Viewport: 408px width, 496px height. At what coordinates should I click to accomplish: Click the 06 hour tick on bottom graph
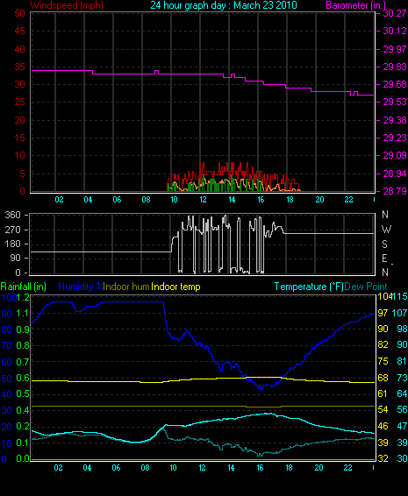click(116, 468)
